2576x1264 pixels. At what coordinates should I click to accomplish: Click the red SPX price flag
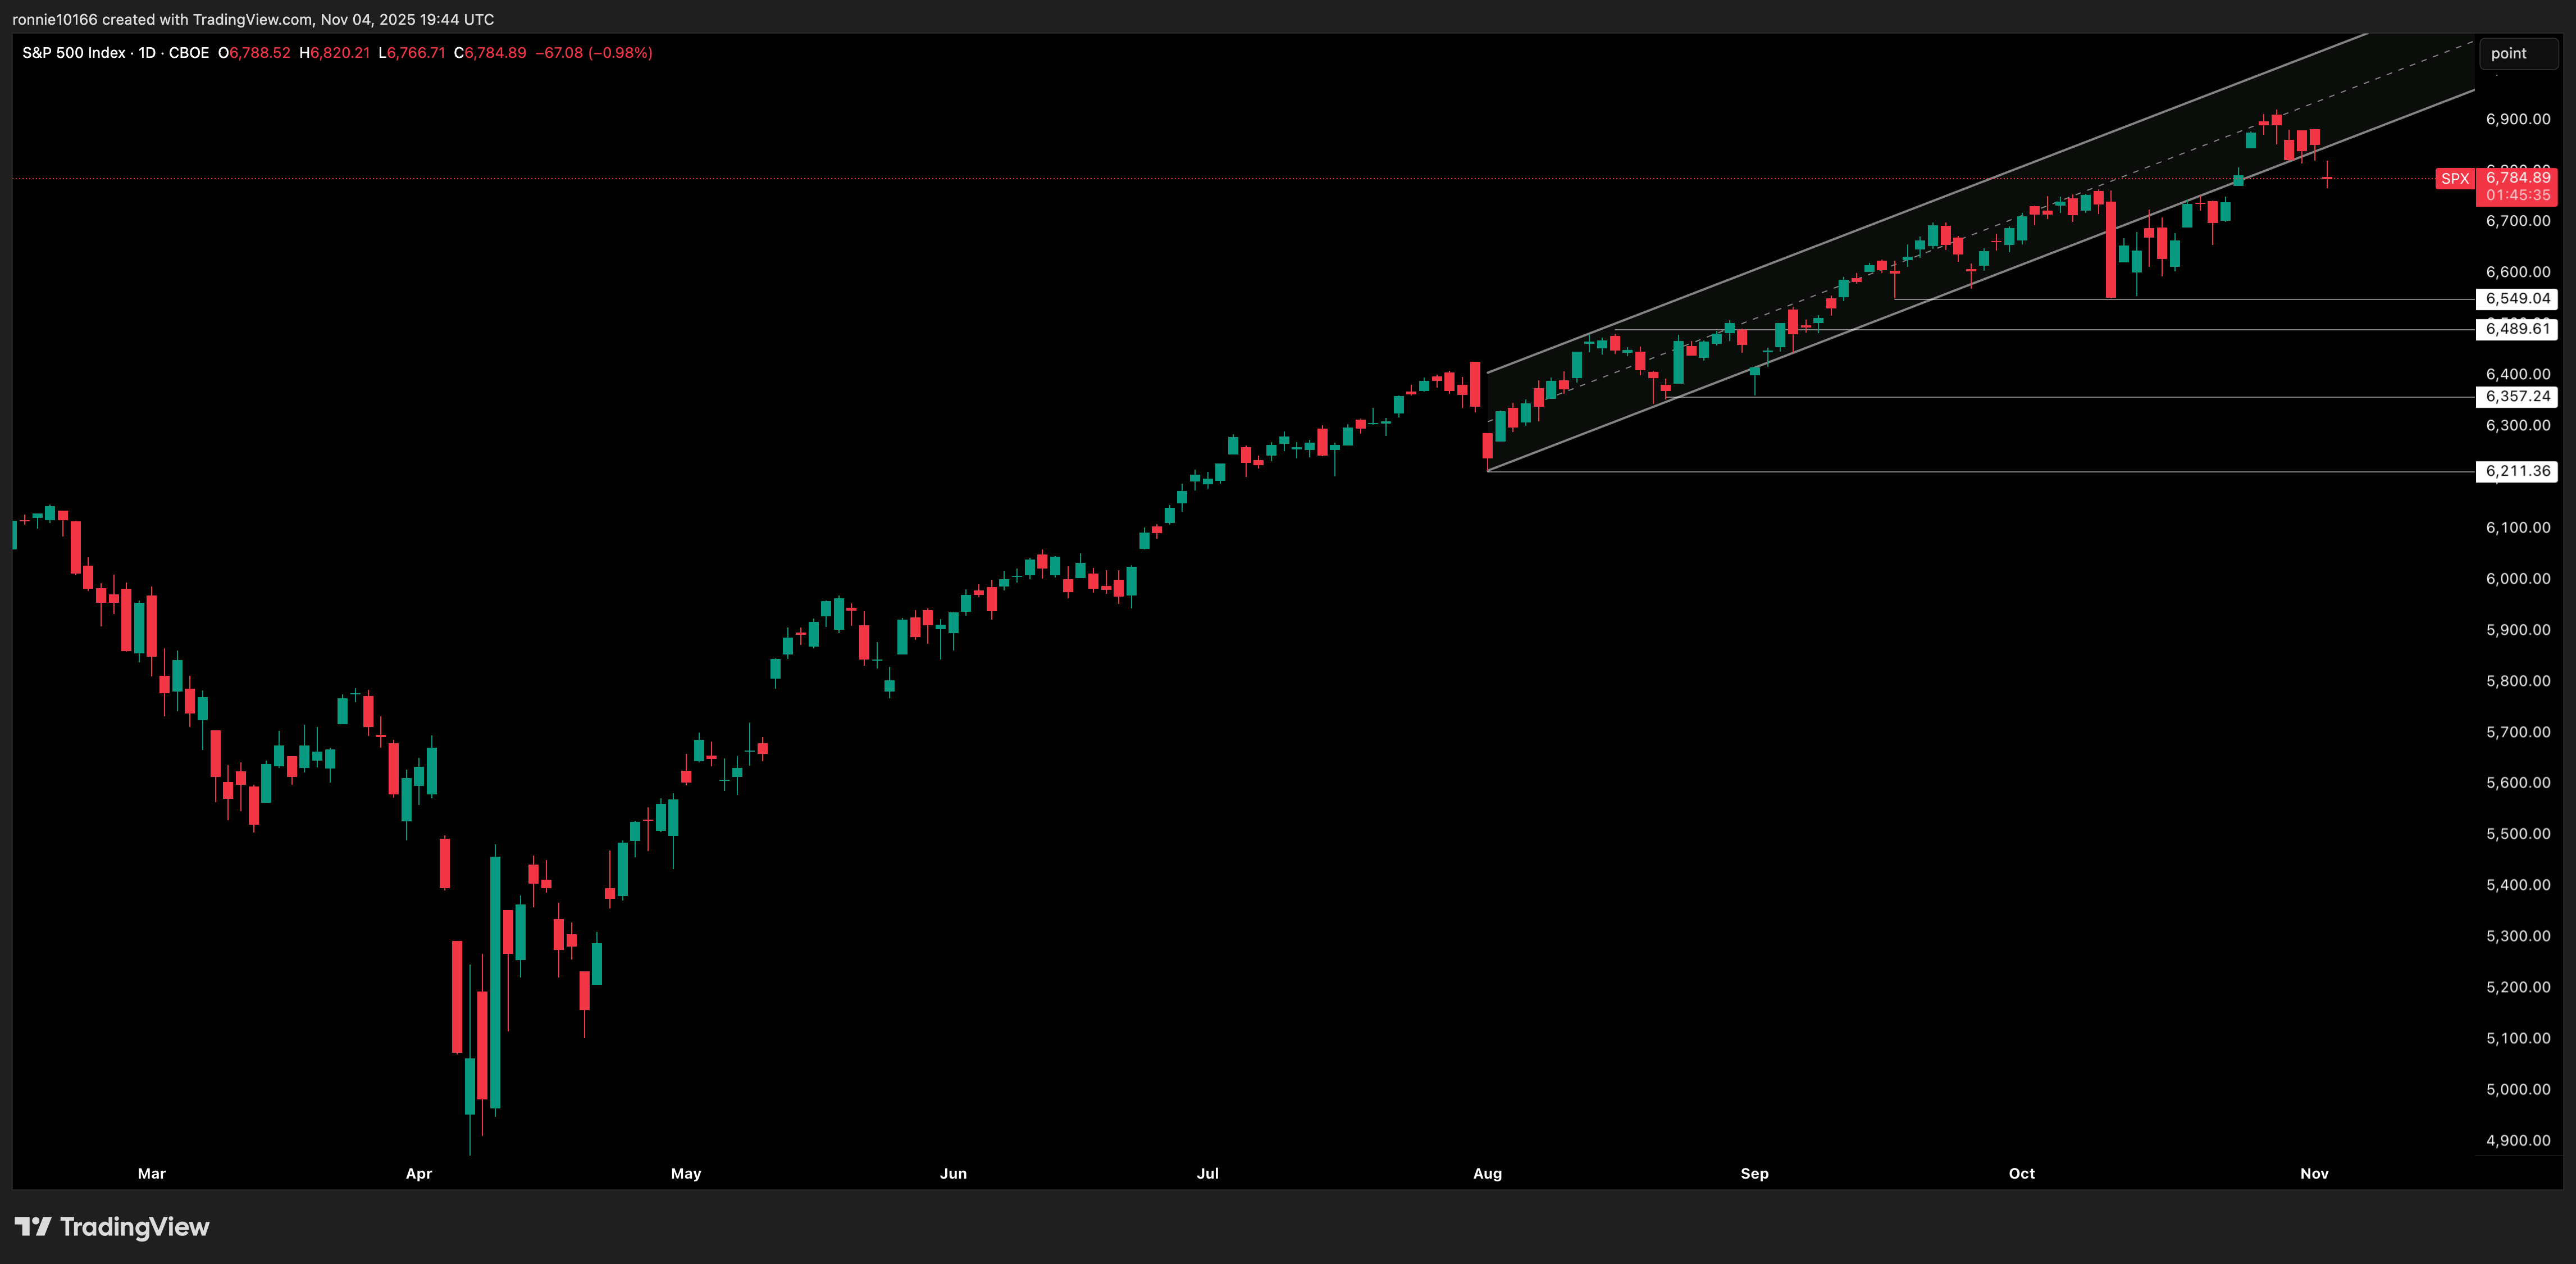click(x=2455, y=178)
